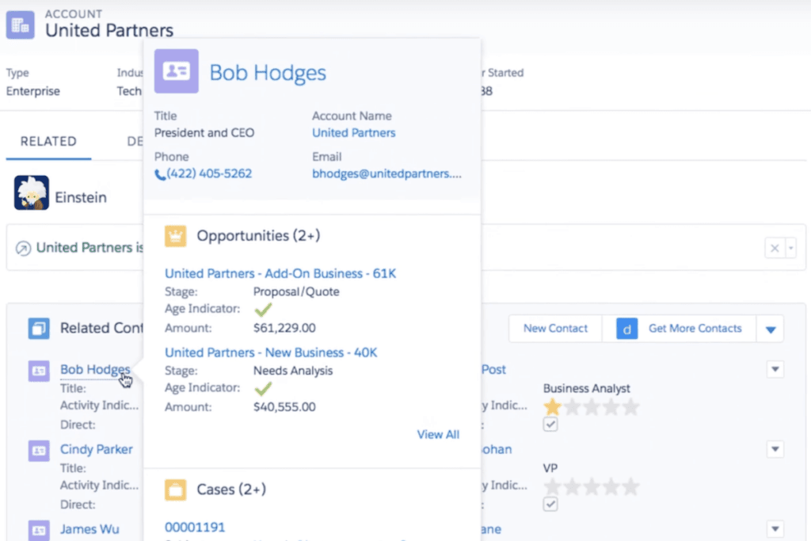This screenshot has height=541, width=811.
Task: Click the Einstein avatar icon
Action: tap(32, 192)
